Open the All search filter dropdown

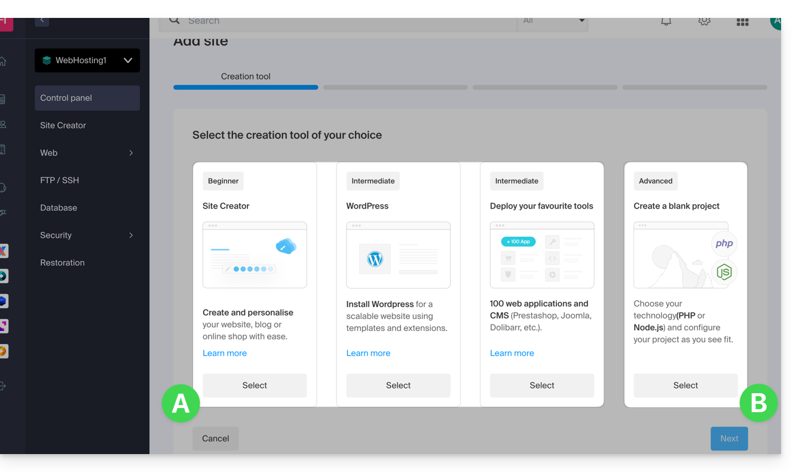point(553,22)
